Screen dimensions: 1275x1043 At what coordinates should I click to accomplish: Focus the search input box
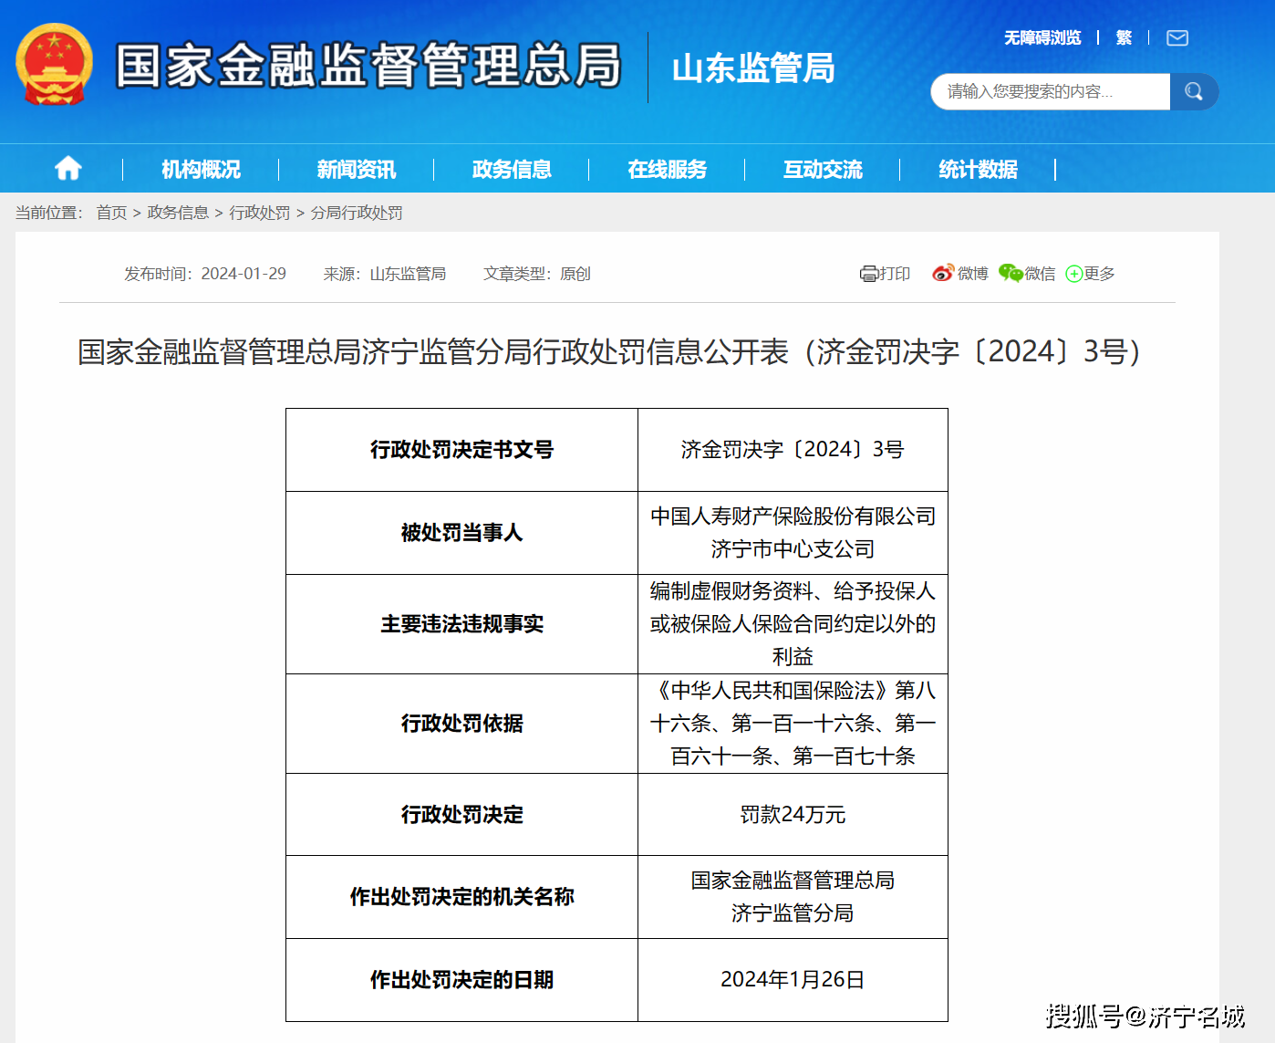point(1051,91)
